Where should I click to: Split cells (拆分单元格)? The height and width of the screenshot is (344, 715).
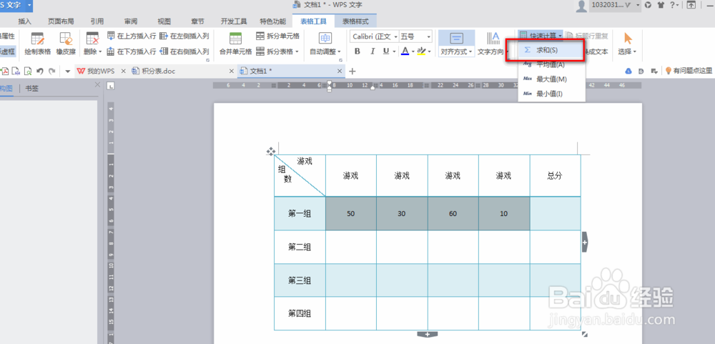277,36
